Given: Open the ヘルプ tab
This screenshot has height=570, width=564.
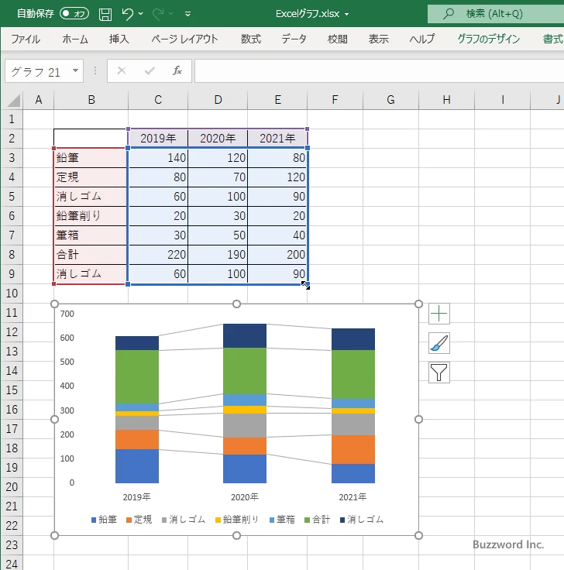Looking at the screenshot, I should [x=421, y=39].
